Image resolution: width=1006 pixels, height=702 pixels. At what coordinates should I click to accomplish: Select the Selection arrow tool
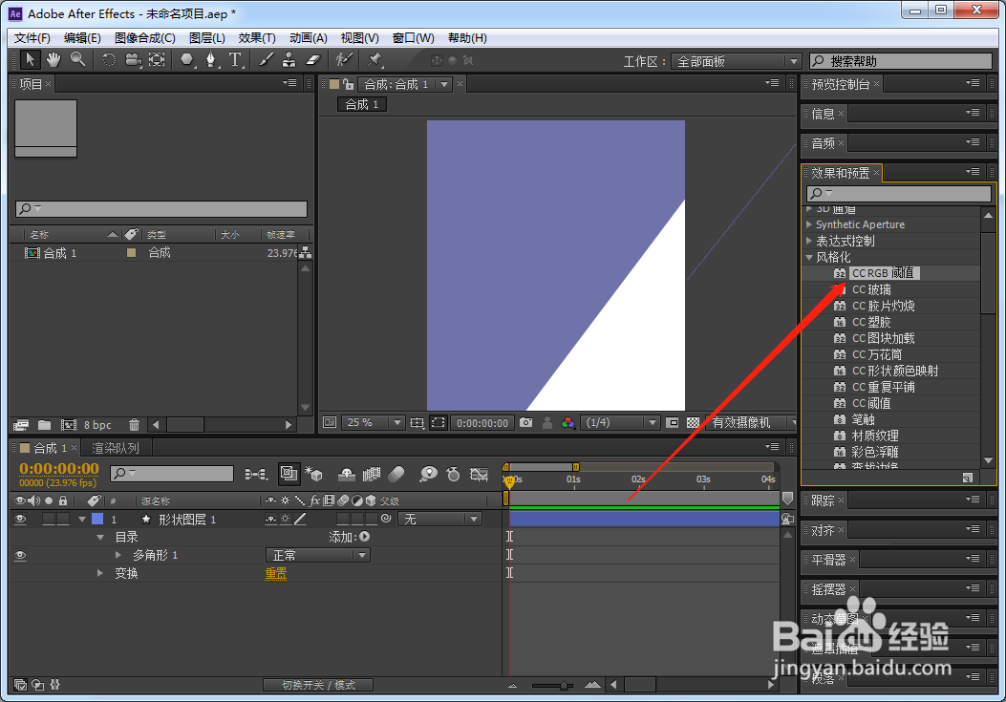30,60
